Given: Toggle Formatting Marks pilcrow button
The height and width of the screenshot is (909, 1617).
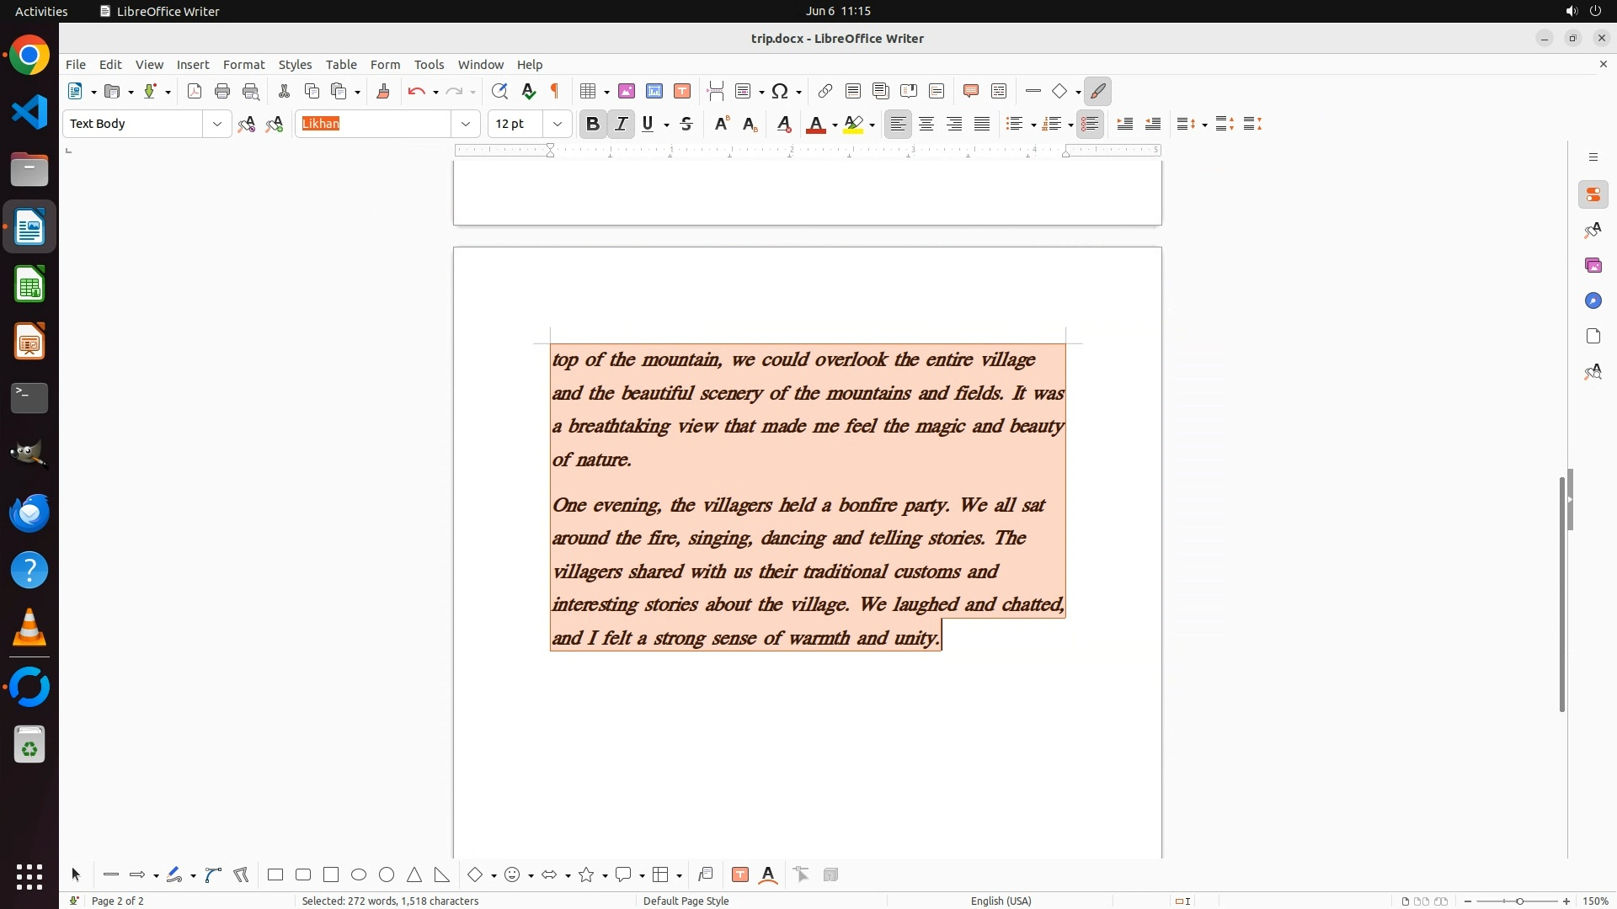Looking at the screenshot, I should pyautogui.click(x=555, y=92).
